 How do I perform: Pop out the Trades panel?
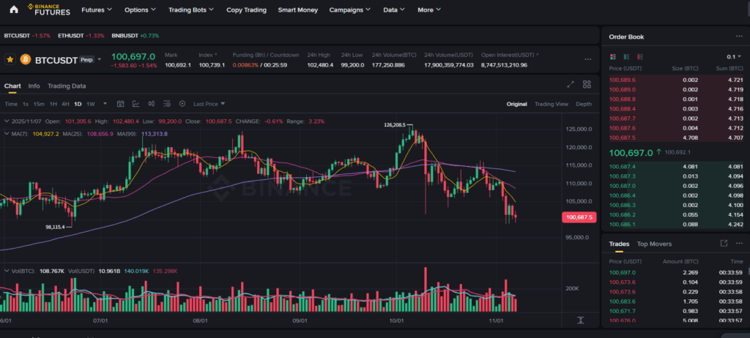[724, 244]
